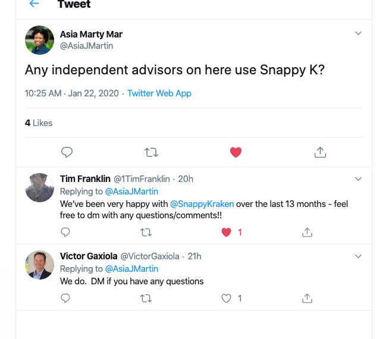
Task: Reply to Victor Gaxiola's tweet
Action: tap(65, 298)
